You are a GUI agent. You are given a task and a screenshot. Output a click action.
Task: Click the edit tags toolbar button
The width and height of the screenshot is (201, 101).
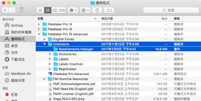[109, 10]
